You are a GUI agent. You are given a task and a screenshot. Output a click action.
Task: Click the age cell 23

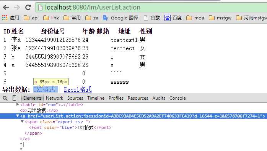coord(85,48)
